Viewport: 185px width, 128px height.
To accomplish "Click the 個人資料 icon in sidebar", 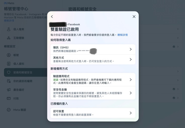I will 9,64.
